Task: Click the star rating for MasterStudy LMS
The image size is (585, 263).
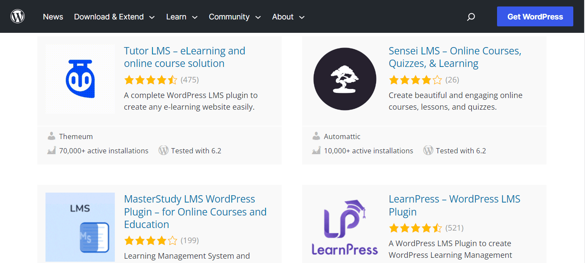Action: click(150, 241)
